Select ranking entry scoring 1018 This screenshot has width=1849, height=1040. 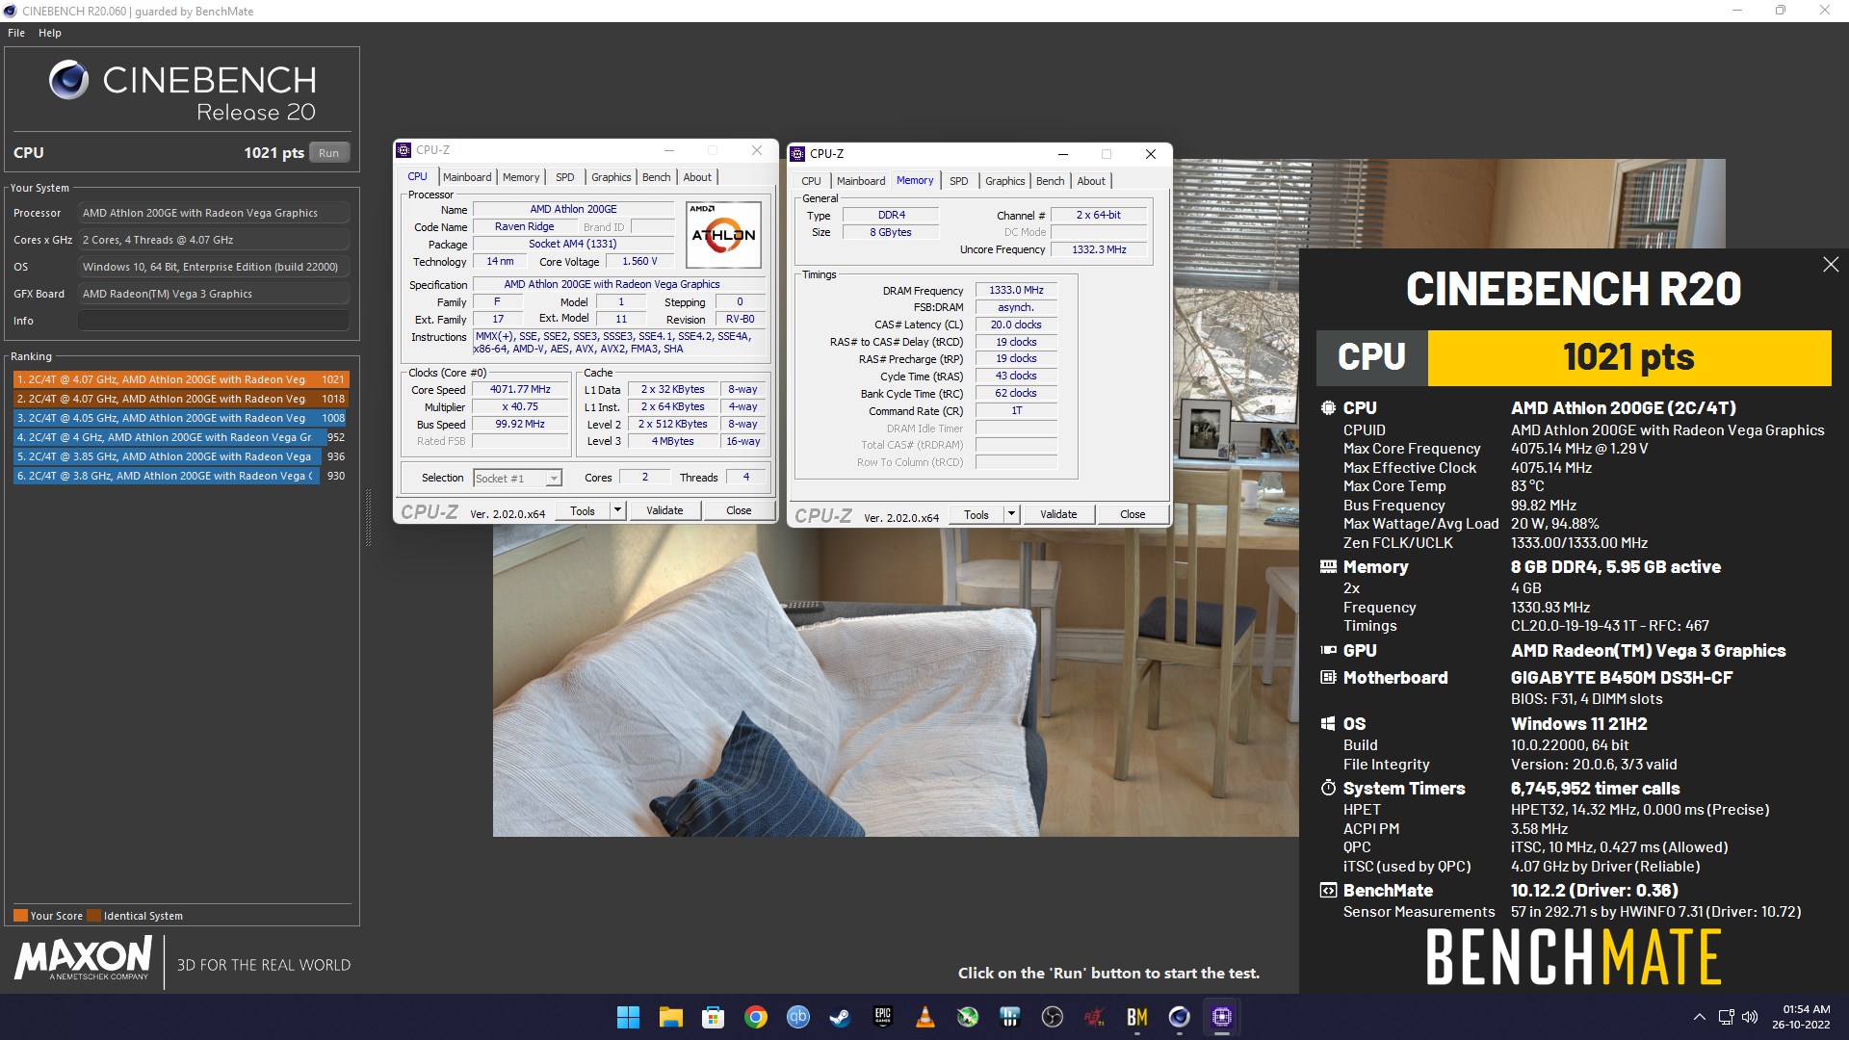(x=181, y=399)
